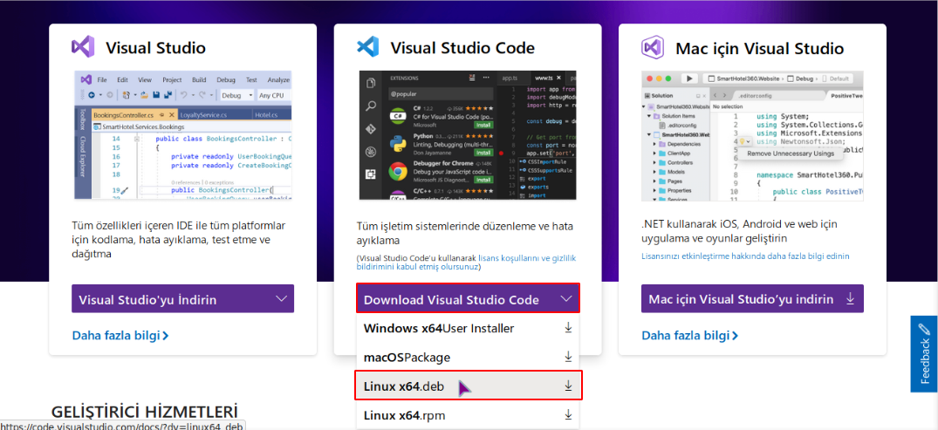
Task: Open lisans koşullarını ve gizlilik bildirimini link
Action: (467, 263)
